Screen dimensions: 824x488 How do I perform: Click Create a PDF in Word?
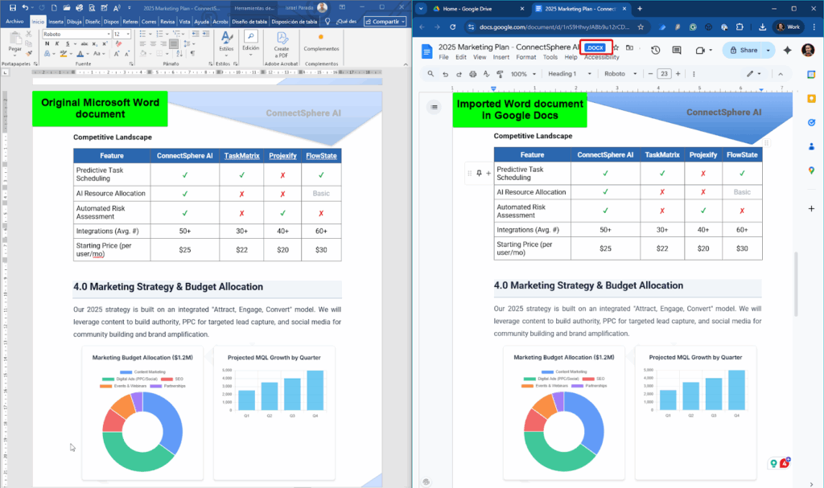click(x=281, y=44)
